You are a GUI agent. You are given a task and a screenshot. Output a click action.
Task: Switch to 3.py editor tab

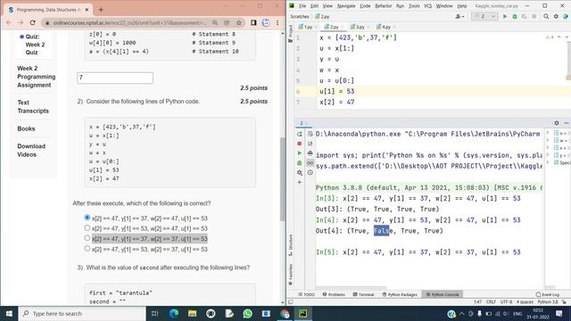tap(358, 27)
